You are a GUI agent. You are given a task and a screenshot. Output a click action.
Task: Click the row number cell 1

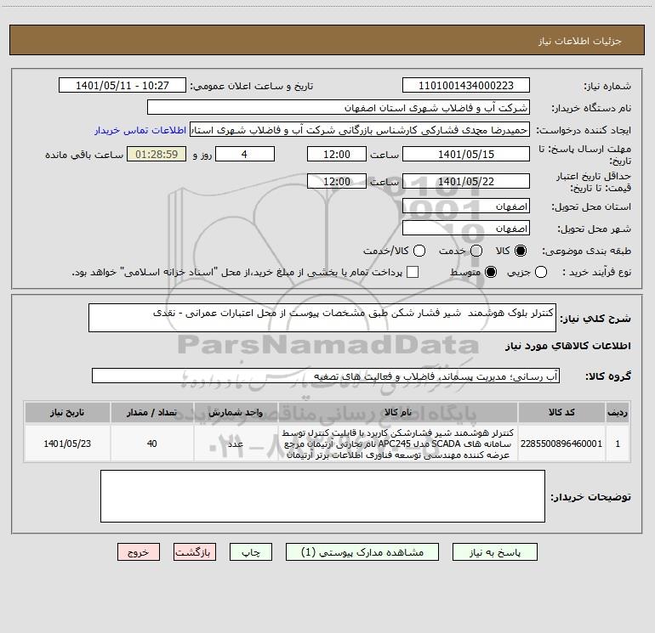618,444
